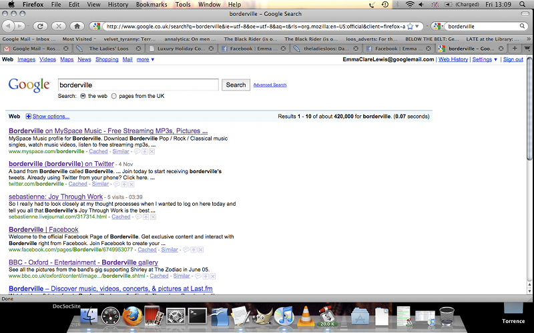Open a new tab with the plus button
Screen dimensions: 534x333
coord(515,49)
